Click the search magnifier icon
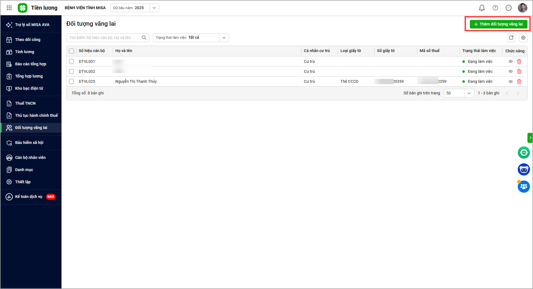The width and height of the screenshot is (533, 289). point(144,38)
